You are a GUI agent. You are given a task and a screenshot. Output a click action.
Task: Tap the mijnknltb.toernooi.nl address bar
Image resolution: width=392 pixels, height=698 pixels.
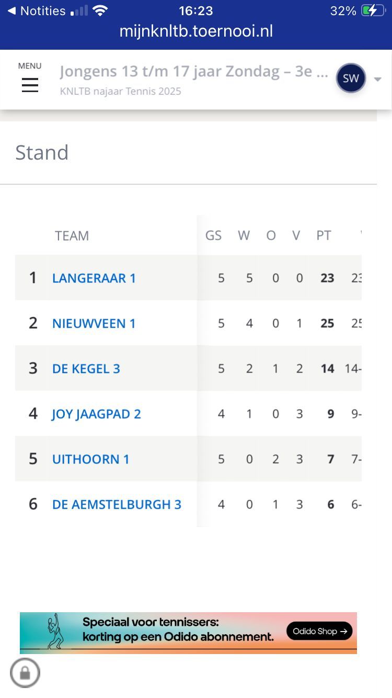[x=196, y=31]
